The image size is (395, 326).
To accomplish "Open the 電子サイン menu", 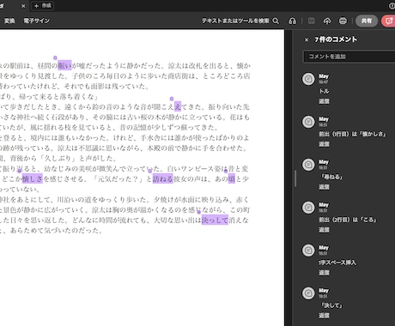I will pos(37,21).
